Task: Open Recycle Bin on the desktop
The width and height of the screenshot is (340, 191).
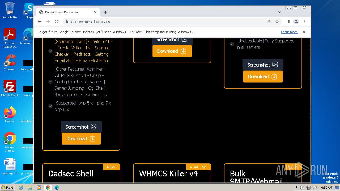Action: tap(10, 11)
